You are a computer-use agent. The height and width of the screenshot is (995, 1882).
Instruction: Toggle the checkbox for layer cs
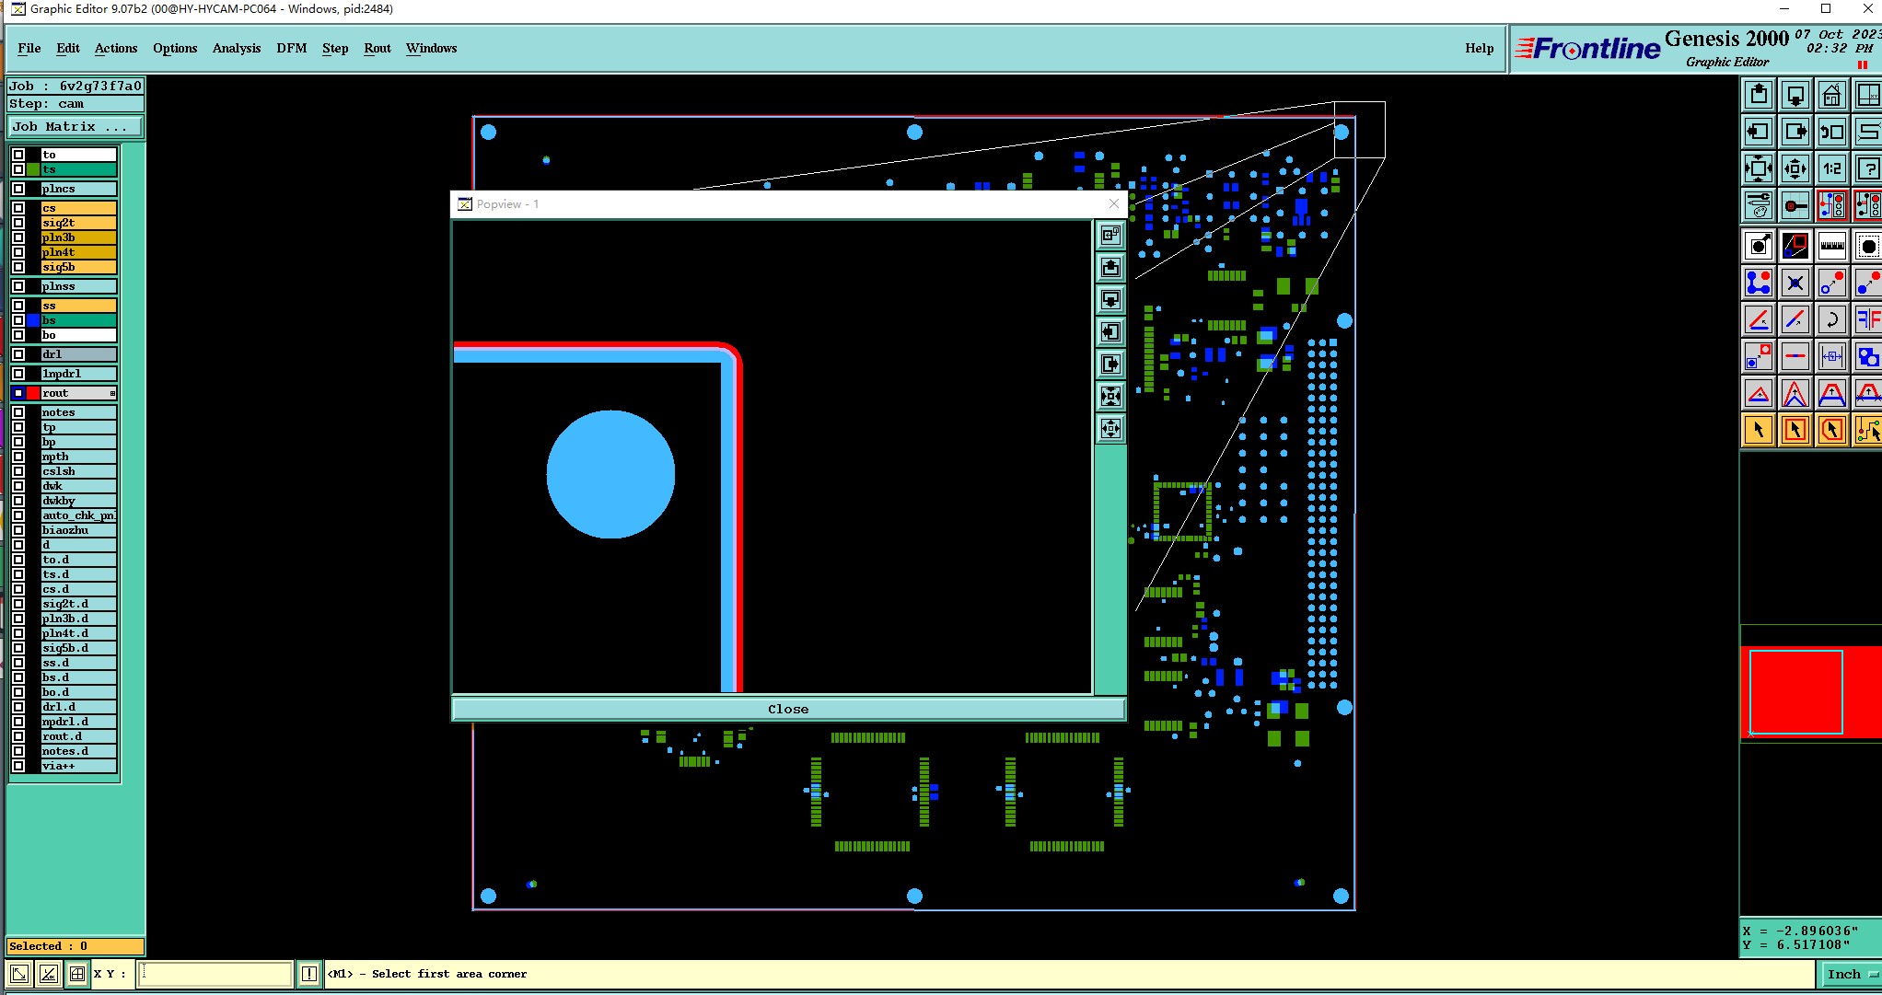[x=18, y=208]
